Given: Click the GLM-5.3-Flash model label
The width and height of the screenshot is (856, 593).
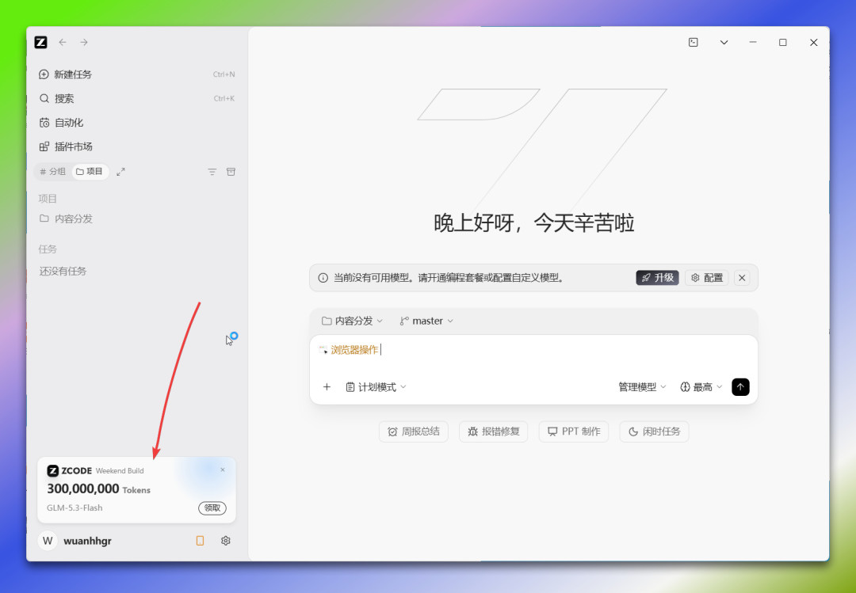Looking at the screenshot, I should tap(75, 508).
